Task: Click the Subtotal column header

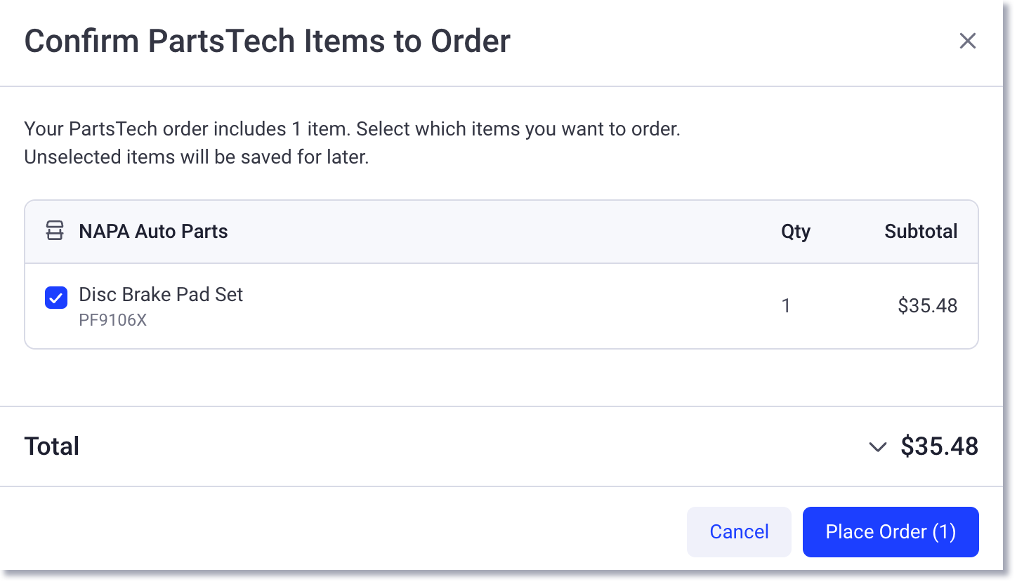Action: pos(921,230)
